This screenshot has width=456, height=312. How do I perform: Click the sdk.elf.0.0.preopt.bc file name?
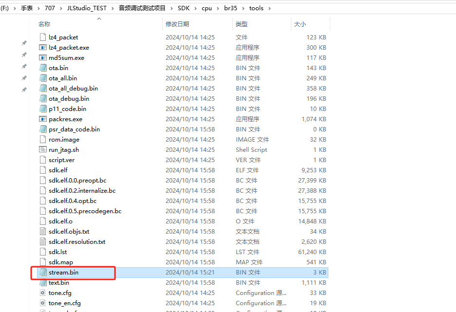pyautogui.click(x=77, y=180)
